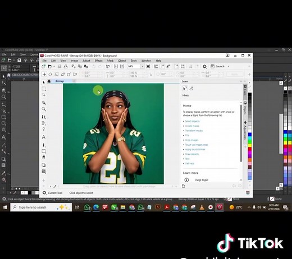Open the Windows Start menu

pyautogui.click(x=5, y=207)
